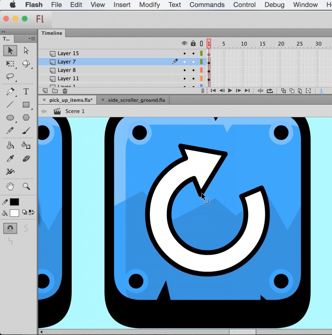Grab the Zoom tool

click(x=27, y=186)
